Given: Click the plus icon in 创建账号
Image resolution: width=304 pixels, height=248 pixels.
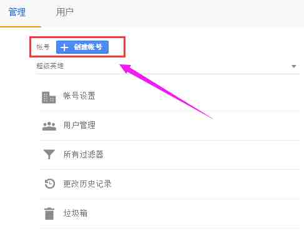Looking at the screenshot, I should (x=64, y=47).
